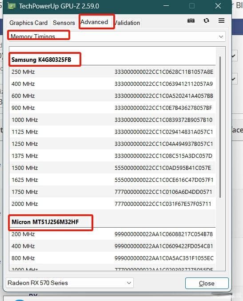
Task: Go to the Validation tab
Action: tap(127, 23)
